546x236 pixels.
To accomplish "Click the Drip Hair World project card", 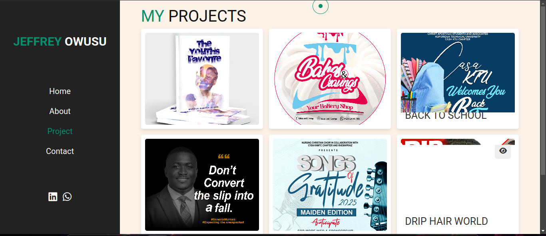I will pos(458,184).
